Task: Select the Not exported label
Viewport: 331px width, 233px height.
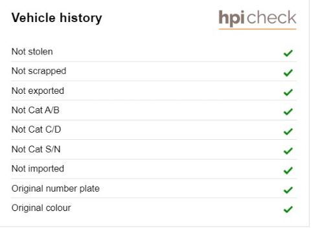Action: coord(38,91)
